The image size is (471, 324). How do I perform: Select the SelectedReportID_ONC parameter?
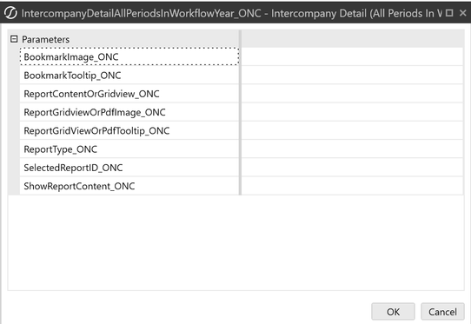tap(129, 168)
